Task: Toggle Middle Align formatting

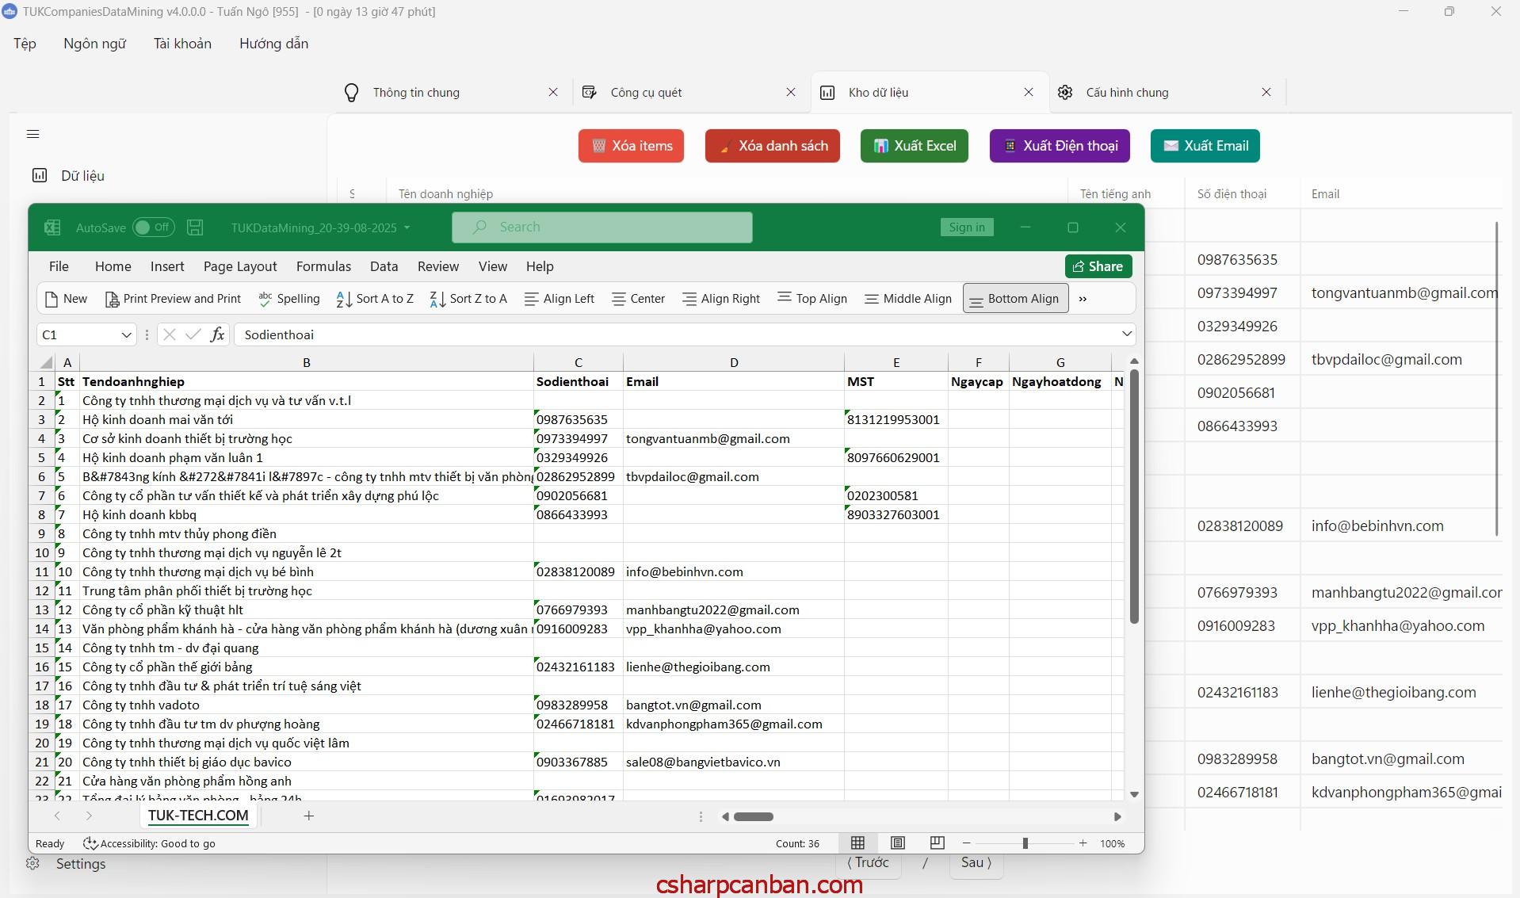Action: point(908,299)
